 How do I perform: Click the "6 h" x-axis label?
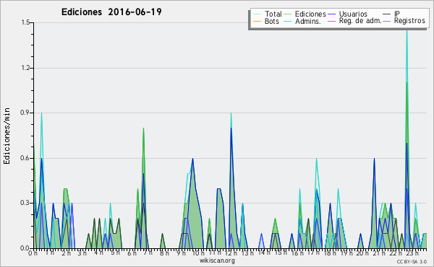point(132,253)
